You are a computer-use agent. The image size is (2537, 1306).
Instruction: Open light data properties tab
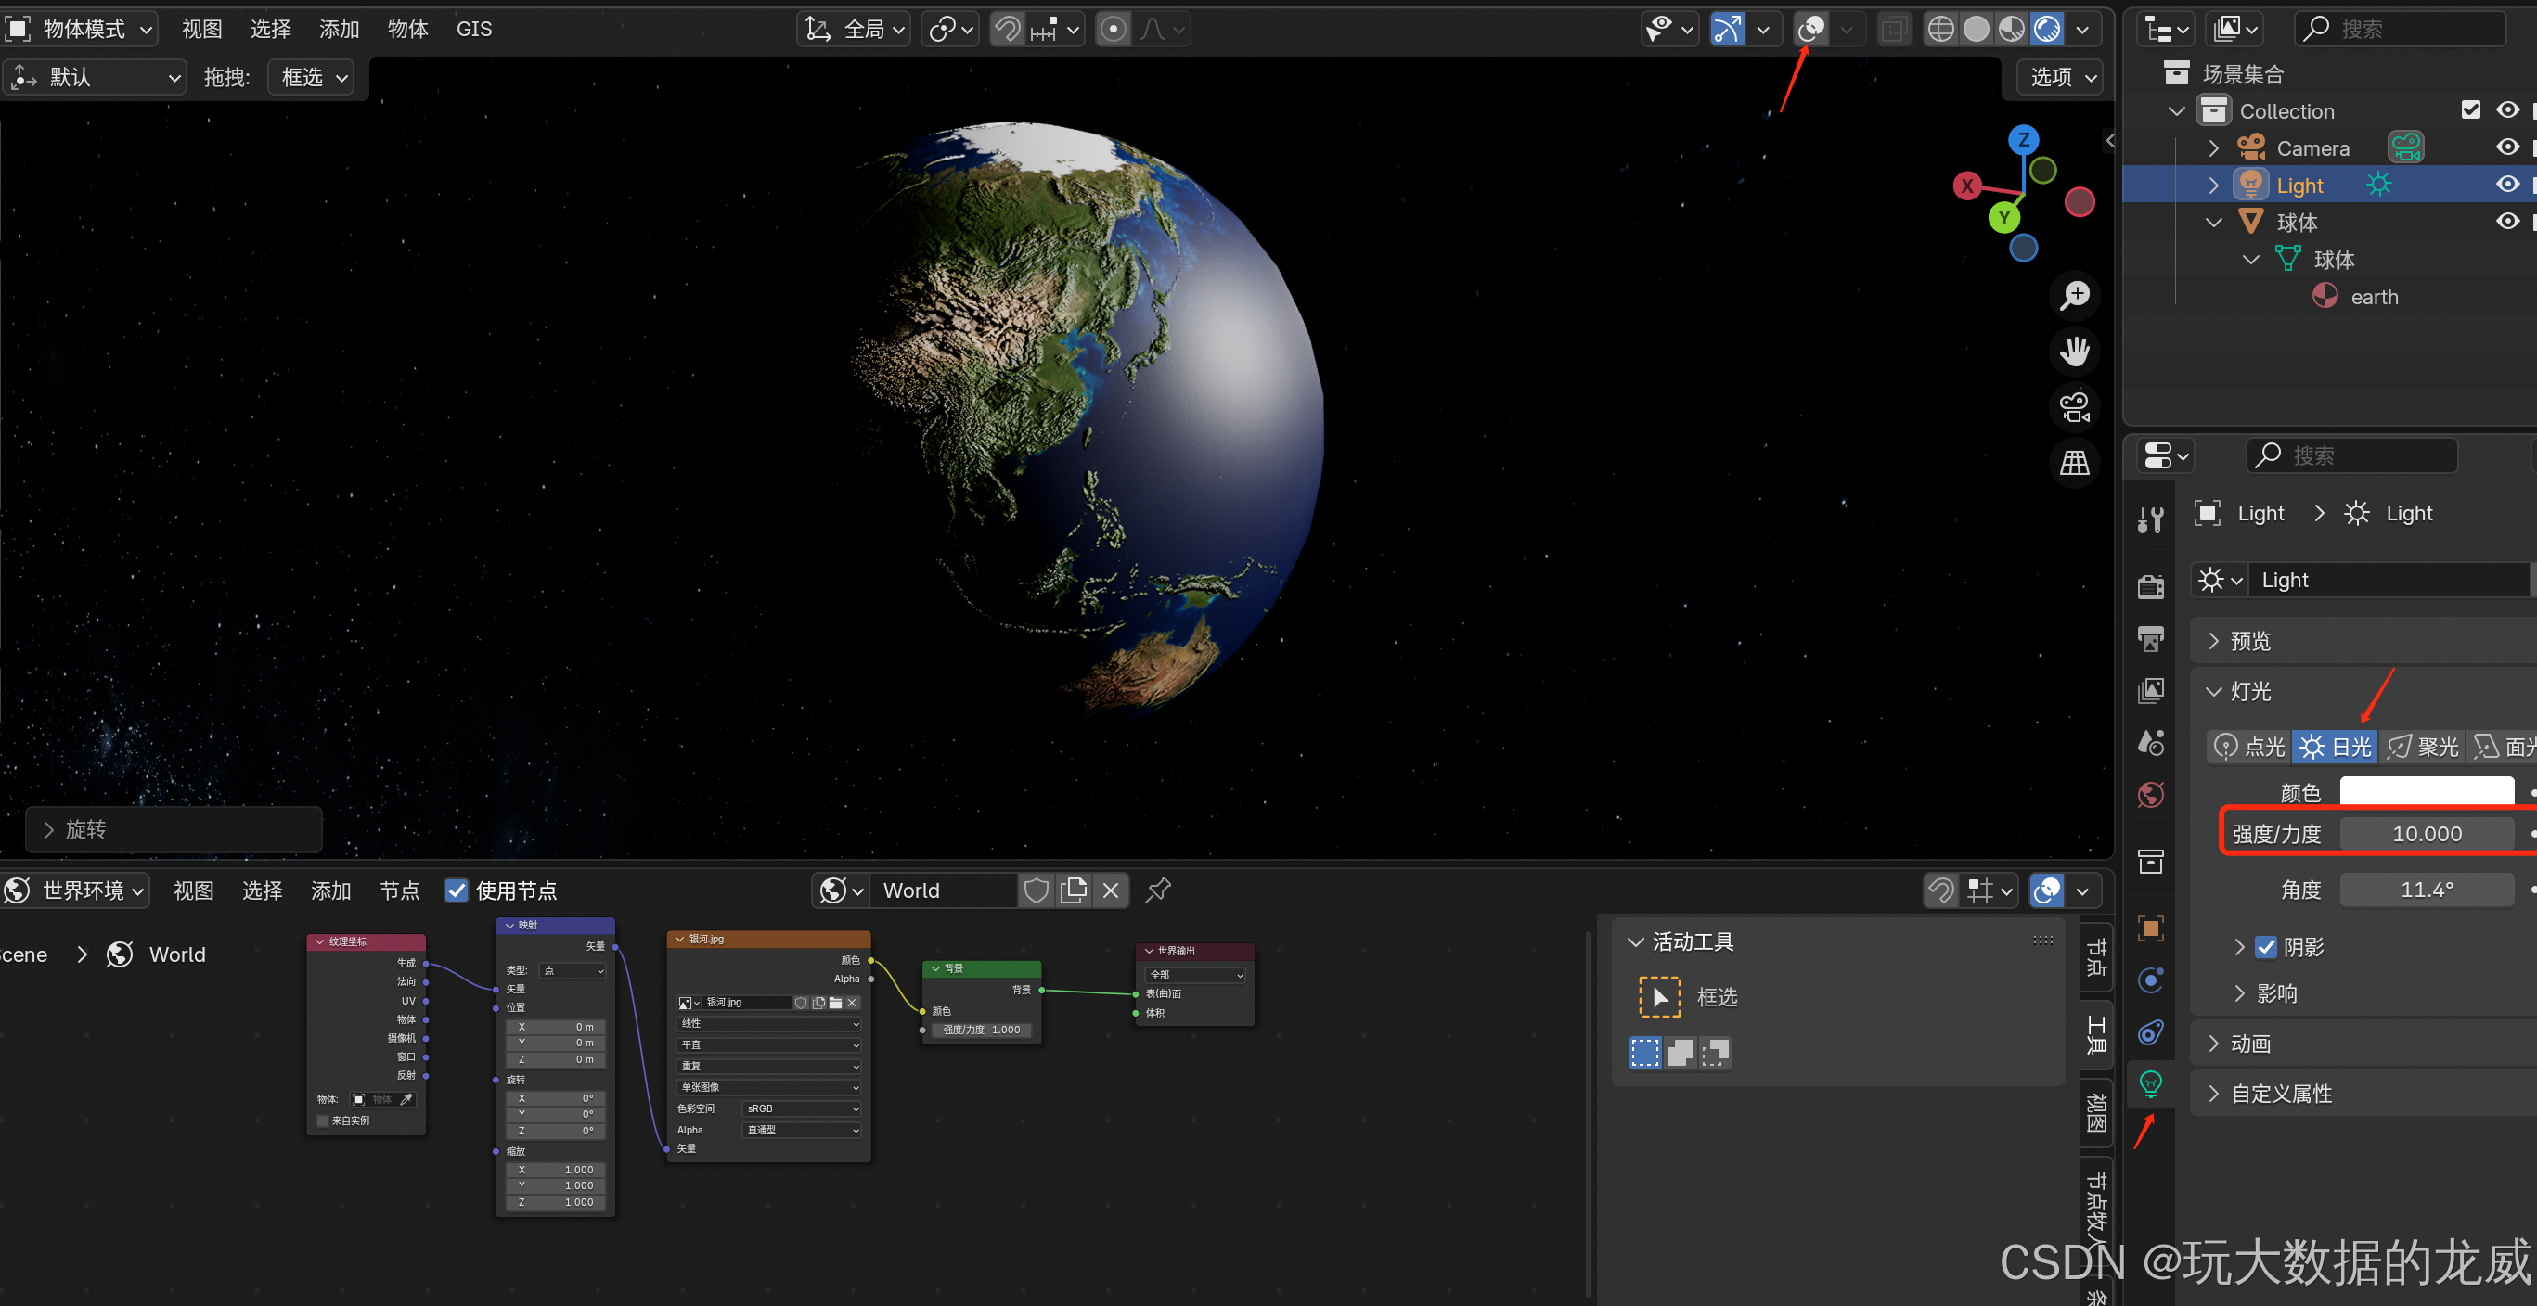[x=2151, y=1083]
